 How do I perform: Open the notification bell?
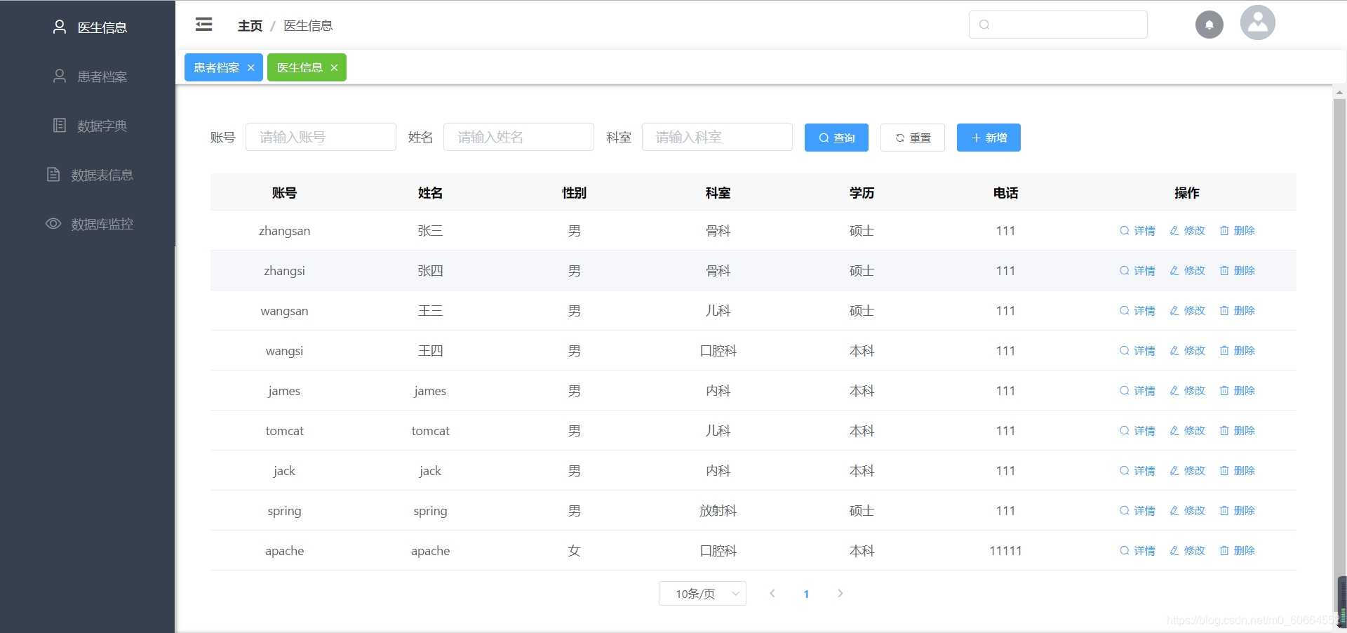click(x=1209, y=24)
